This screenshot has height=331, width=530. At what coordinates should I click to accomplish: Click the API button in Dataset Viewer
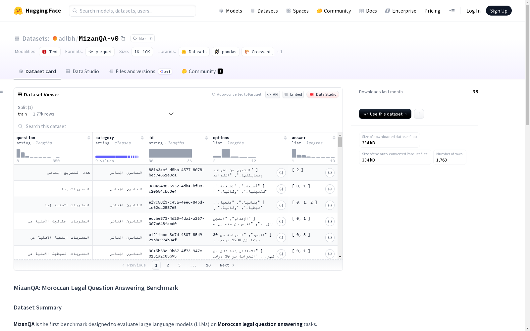point(273,94)
